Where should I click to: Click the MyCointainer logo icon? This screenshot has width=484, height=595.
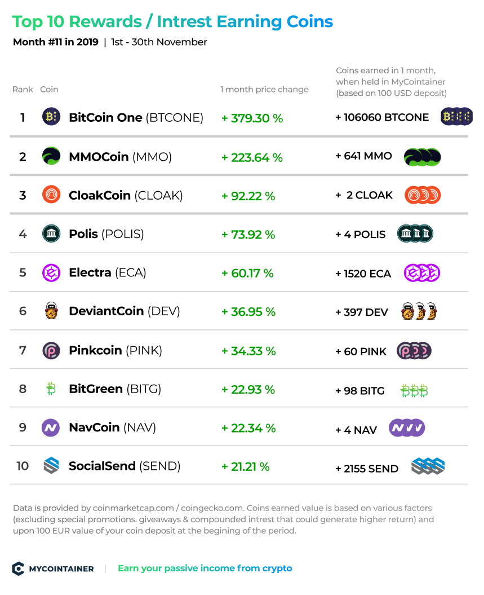18,568
